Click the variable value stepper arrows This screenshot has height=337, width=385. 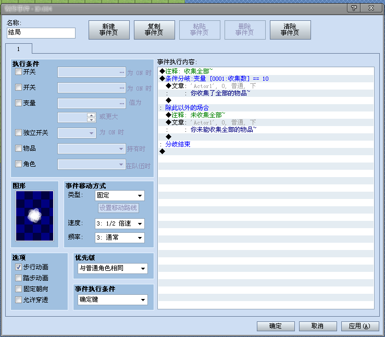[x=91, y=117]
